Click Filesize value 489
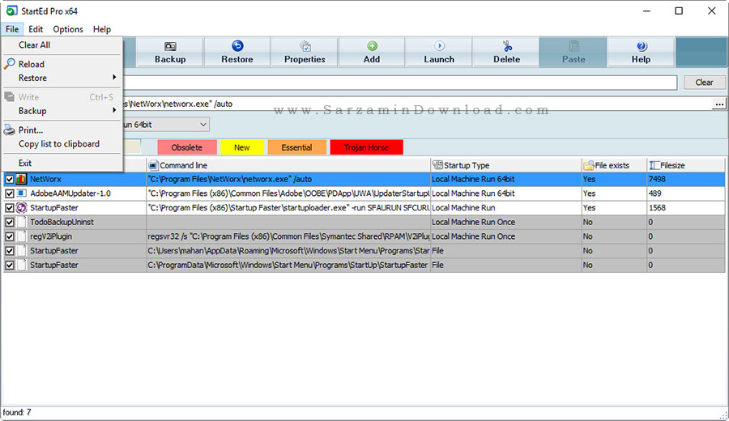729x421 pixels. tap(654, 193)
